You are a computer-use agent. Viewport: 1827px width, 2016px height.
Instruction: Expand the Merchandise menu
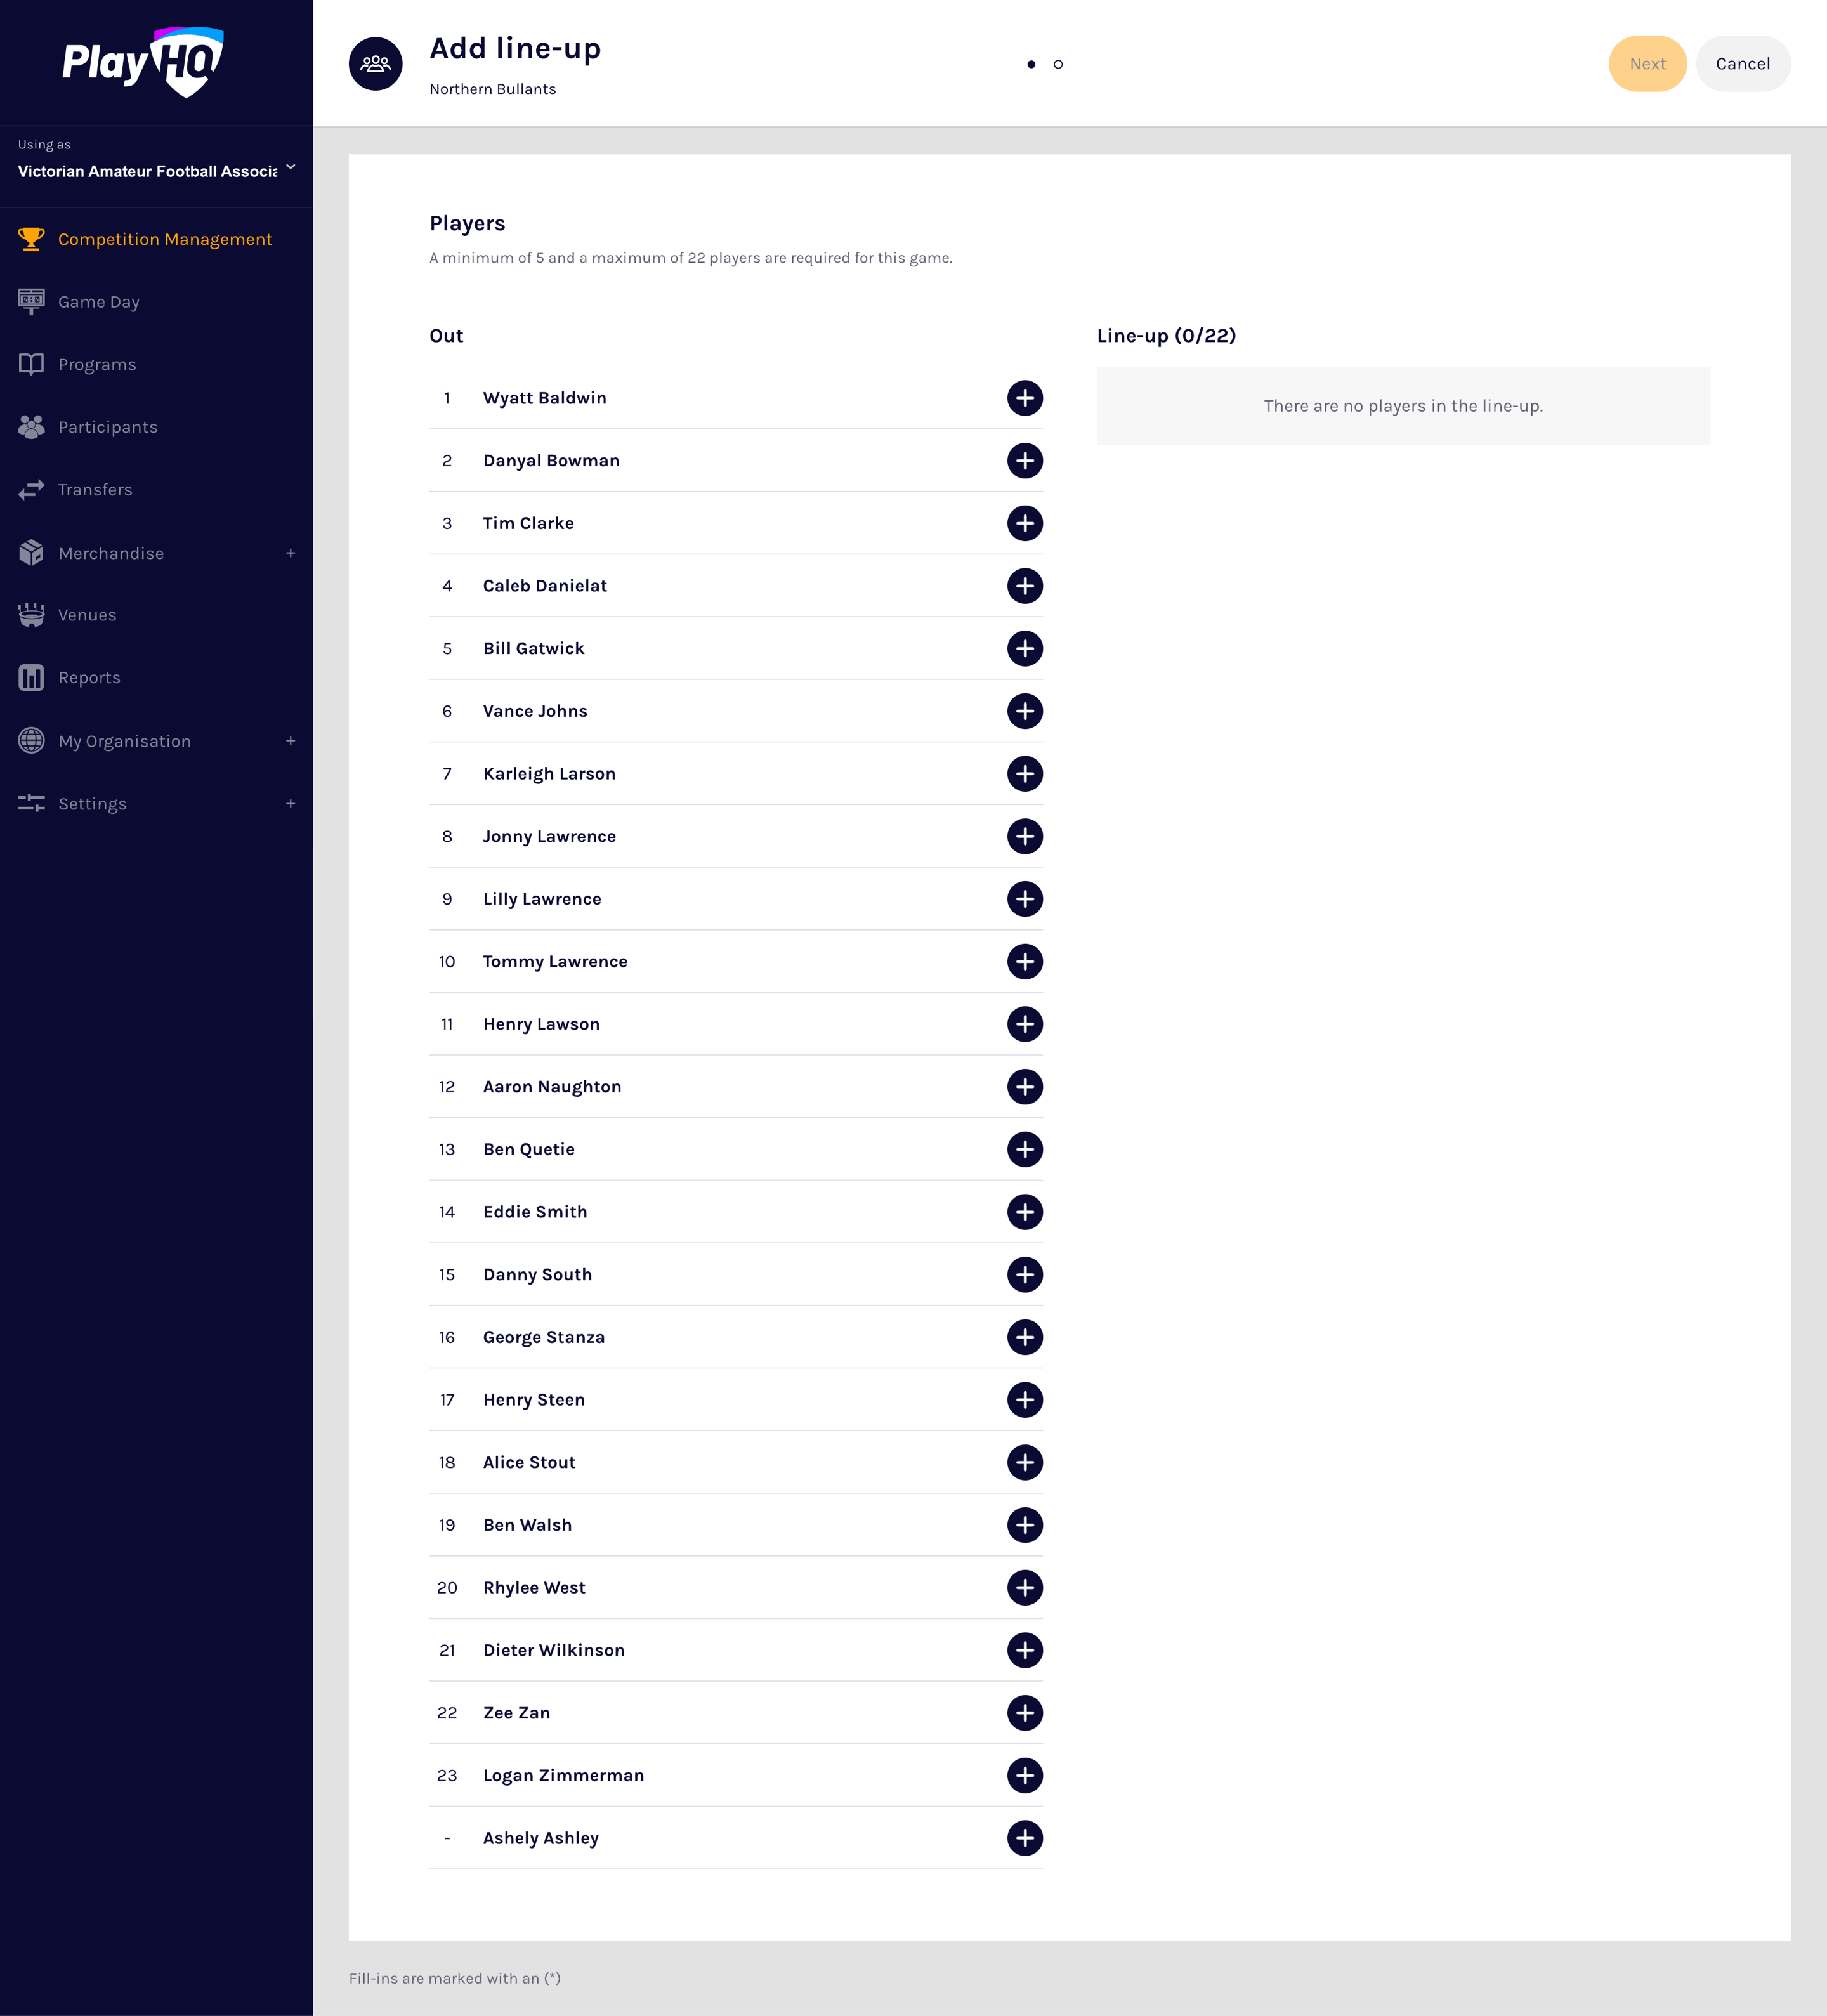tap(290, 553)
